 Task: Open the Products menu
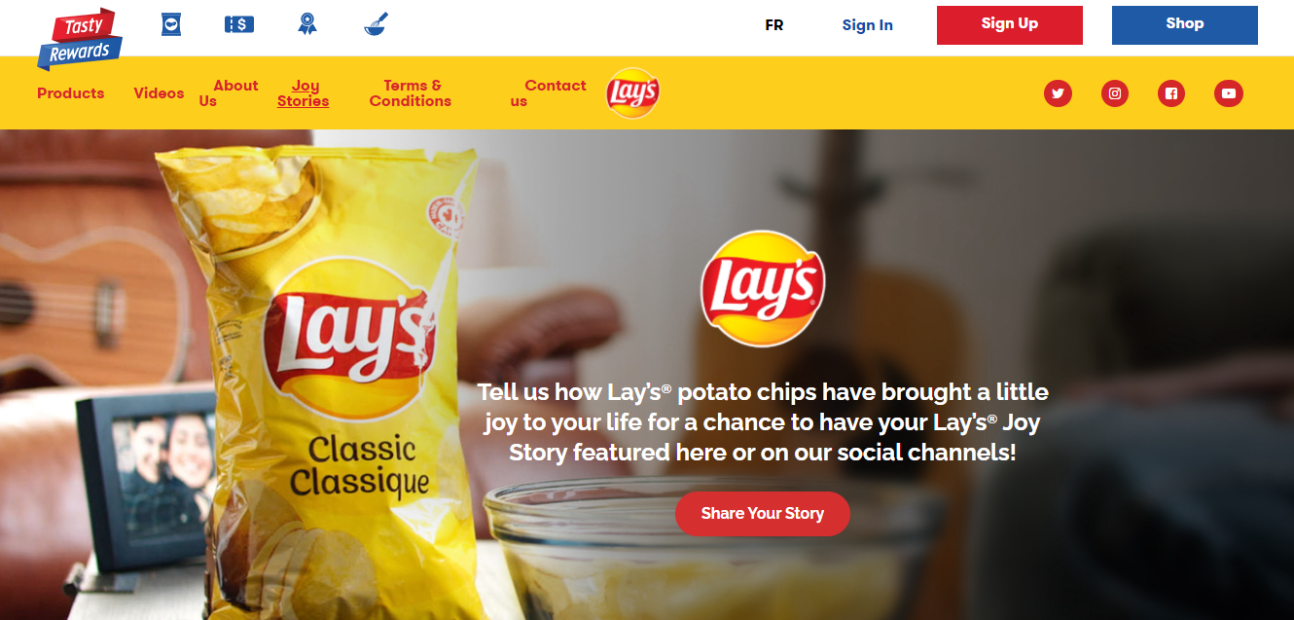pyautogui.click(x=71, y=93)
